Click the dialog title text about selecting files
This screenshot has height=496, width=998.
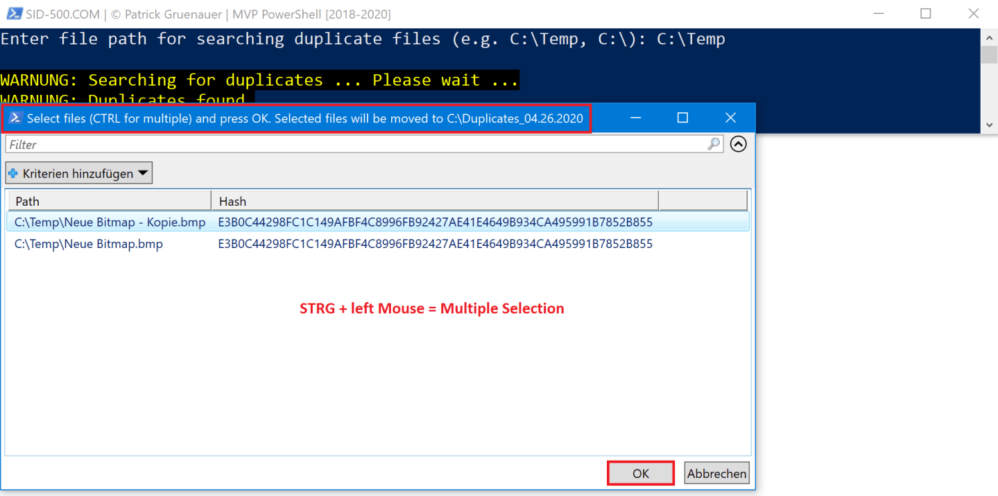click(305, 118)
